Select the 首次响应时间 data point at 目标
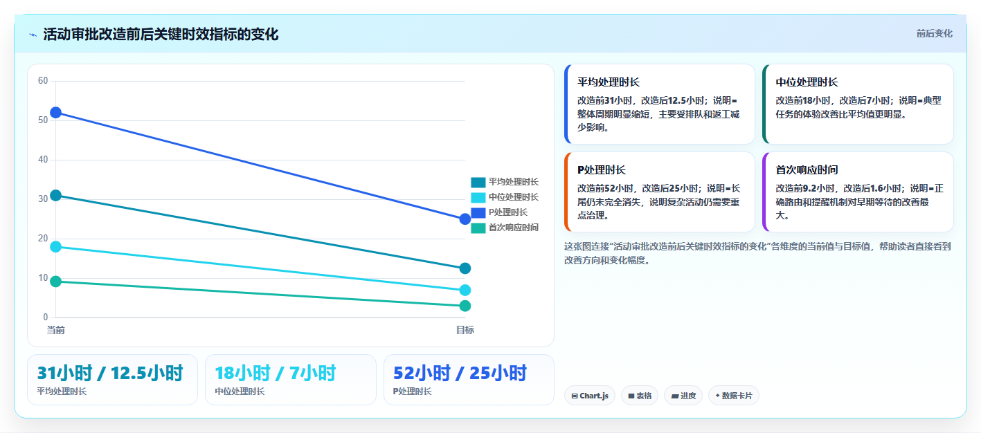 (x=465, y=306)
